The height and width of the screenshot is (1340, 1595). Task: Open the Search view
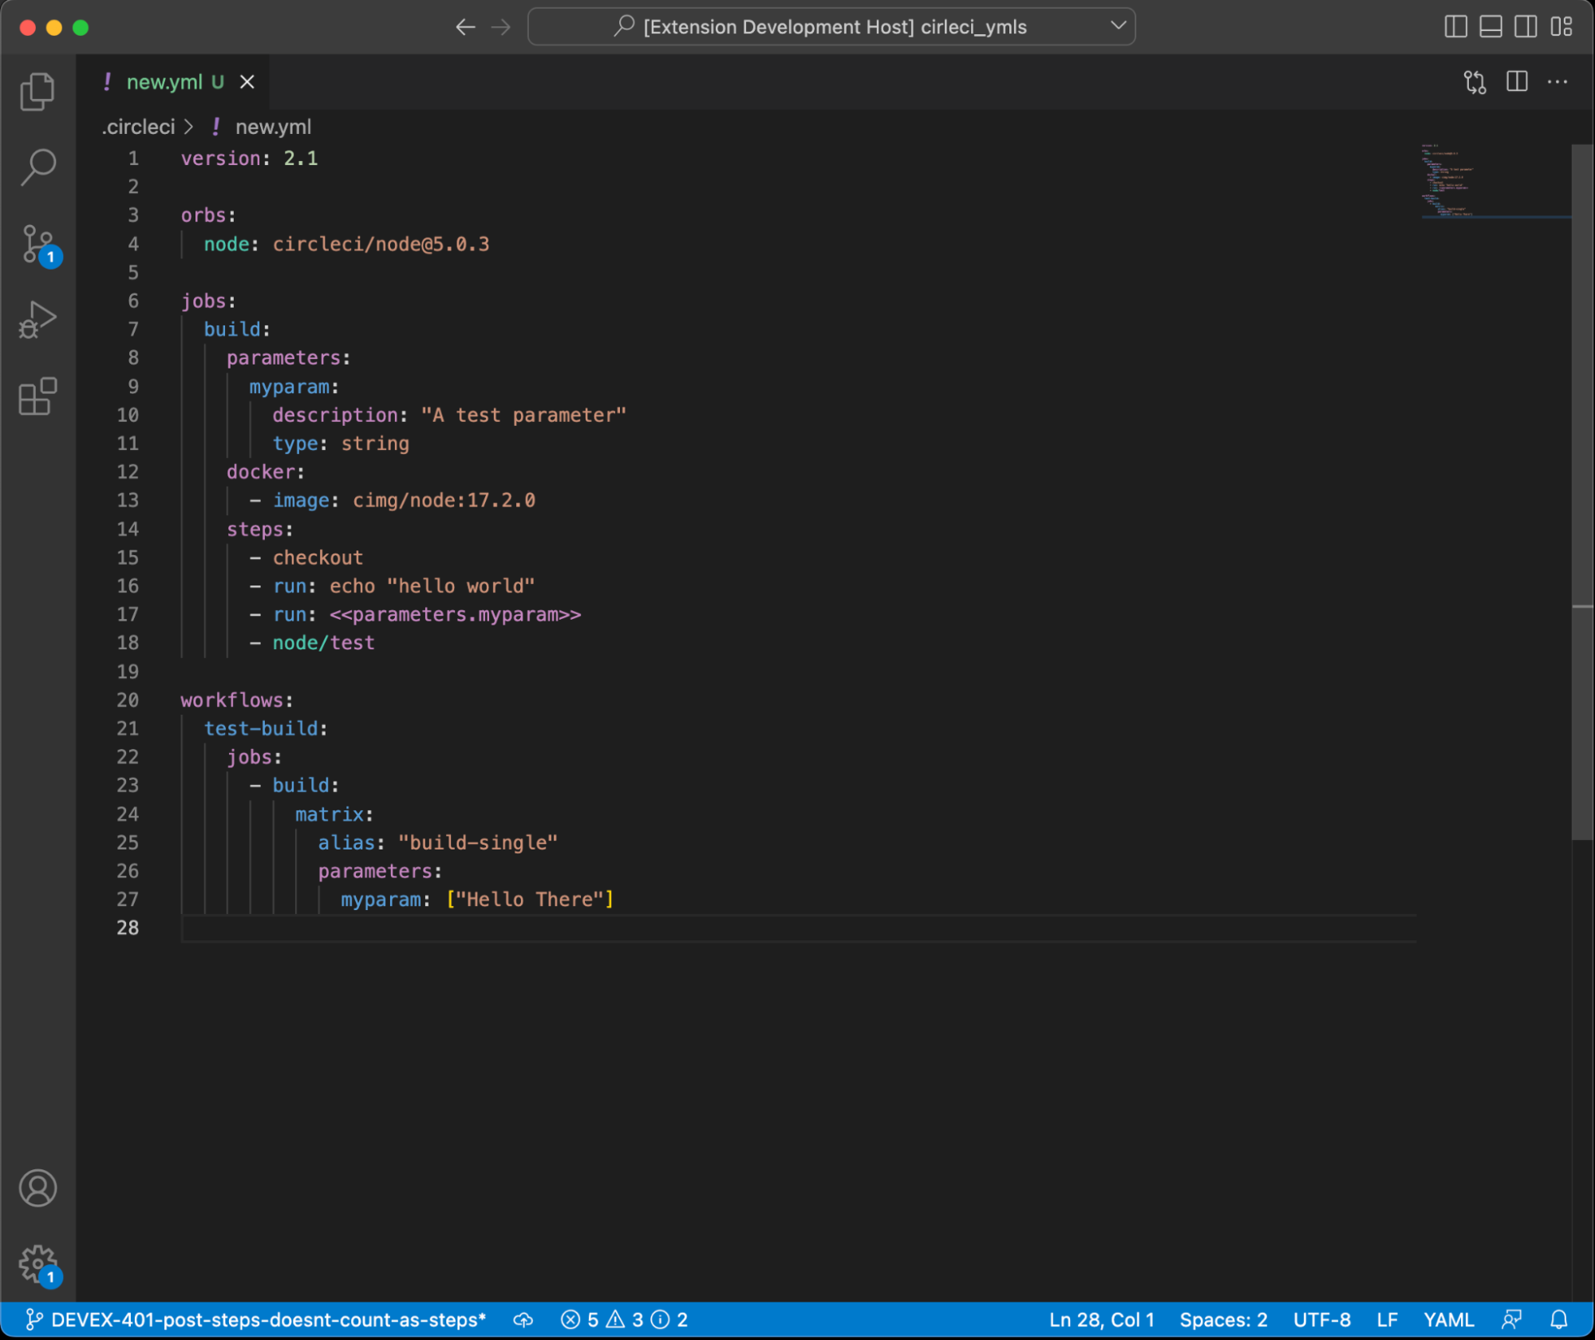pos(38,166)
